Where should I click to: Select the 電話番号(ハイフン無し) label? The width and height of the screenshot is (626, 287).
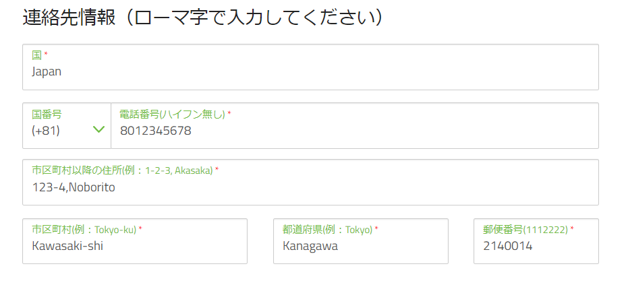(172, 115)
